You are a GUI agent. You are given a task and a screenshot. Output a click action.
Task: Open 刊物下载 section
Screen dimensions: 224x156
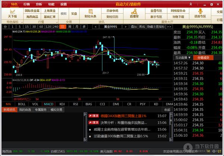tap(178, 17)
